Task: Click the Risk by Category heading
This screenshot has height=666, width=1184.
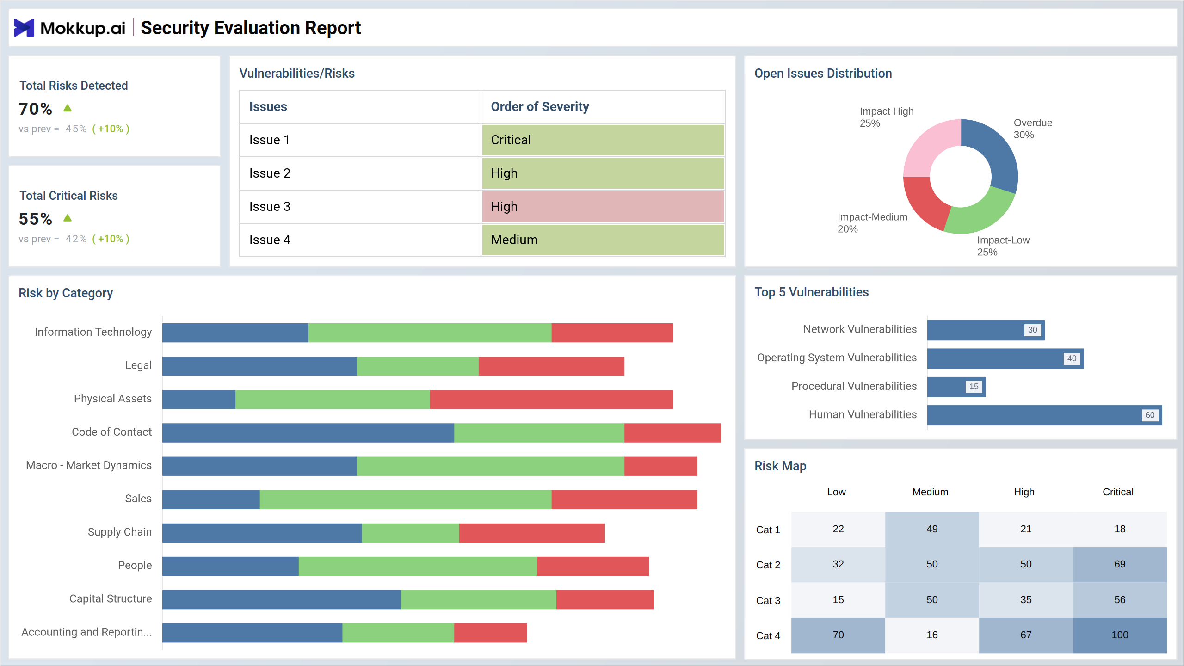Action: [x=66, y=293]
